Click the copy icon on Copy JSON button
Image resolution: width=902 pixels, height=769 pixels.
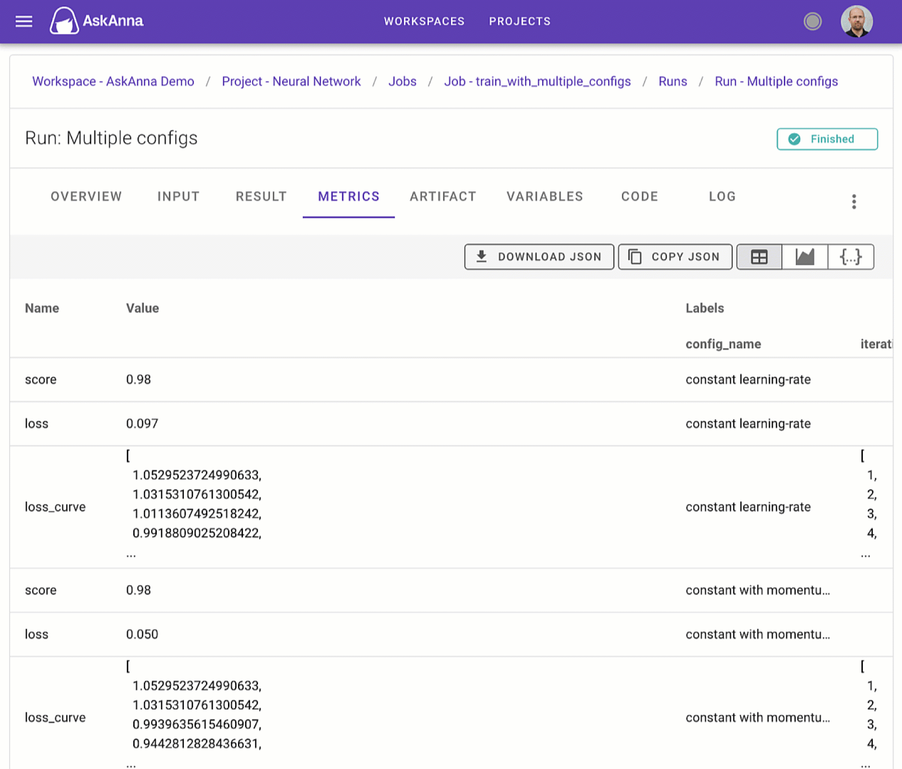click(635, 257)
